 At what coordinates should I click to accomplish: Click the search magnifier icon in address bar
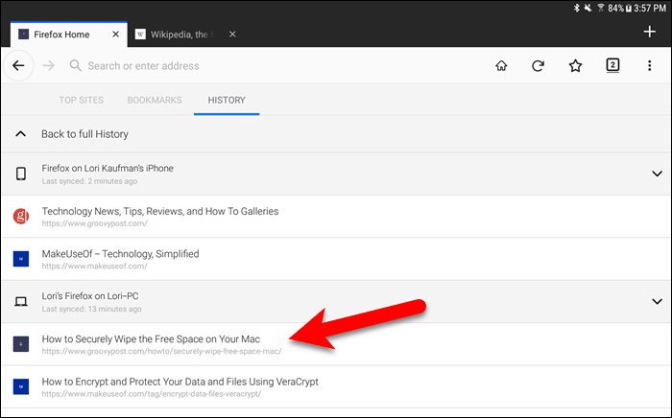[76, 65]
